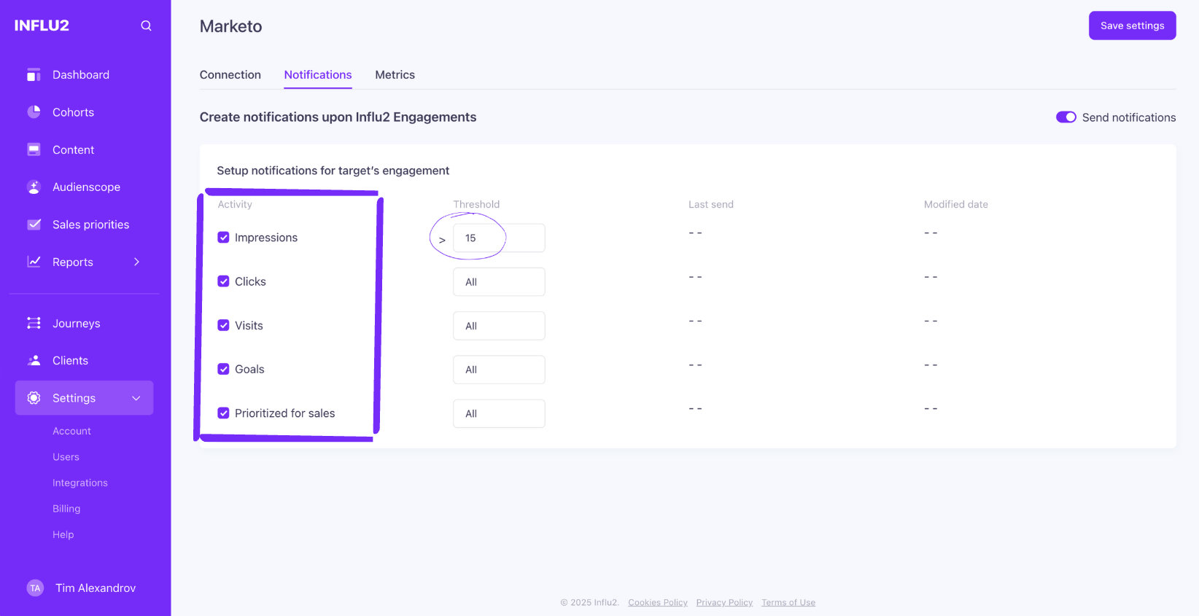Uncheck the Visits checkbox
This screenshot has height=616, width=1199.
pos(223,325)
